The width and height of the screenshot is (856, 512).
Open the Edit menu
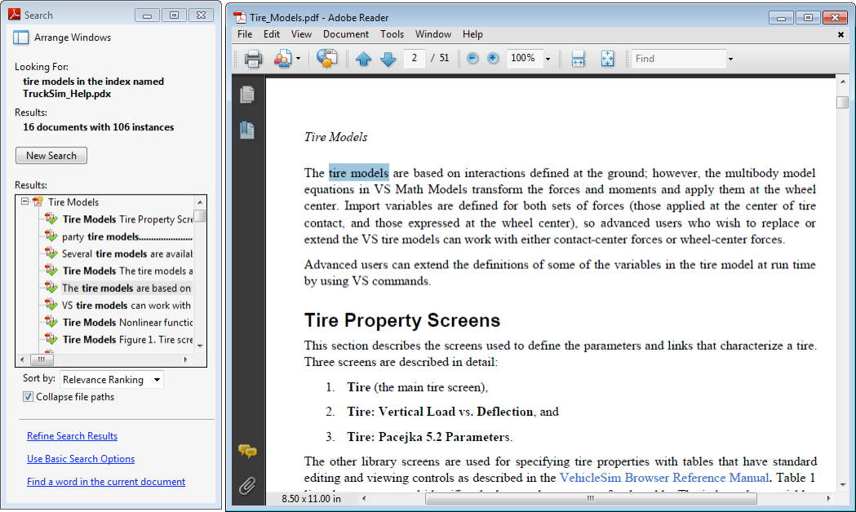[271, 34]
